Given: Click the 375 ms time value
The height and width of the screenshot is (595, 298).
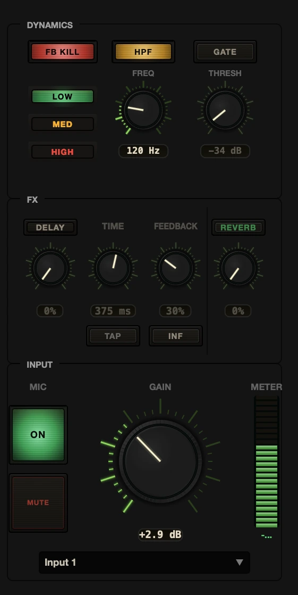Looking at the screenshot, I should pyautogui.click(x=113, y=311).
